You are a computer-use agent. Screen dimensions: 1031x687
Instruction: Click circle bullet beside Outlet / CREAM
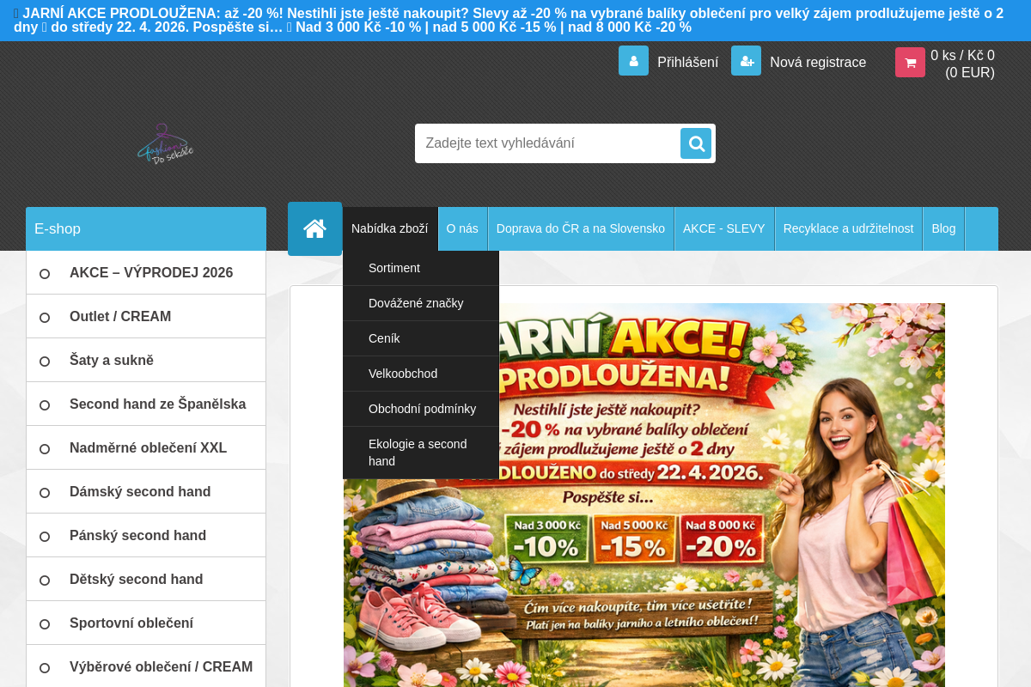(45, 317)
